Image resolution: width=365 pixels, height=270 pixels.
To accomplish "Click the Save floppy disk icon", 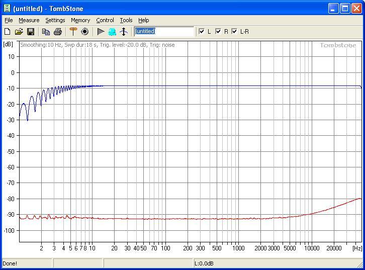I will click(30, 32).
